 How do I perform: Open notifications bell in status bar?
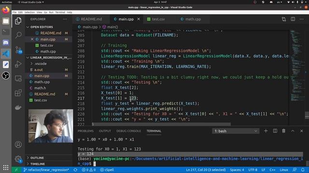303,170
